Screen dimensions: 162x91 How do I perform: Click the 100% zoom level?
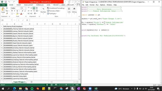(77, 85)
